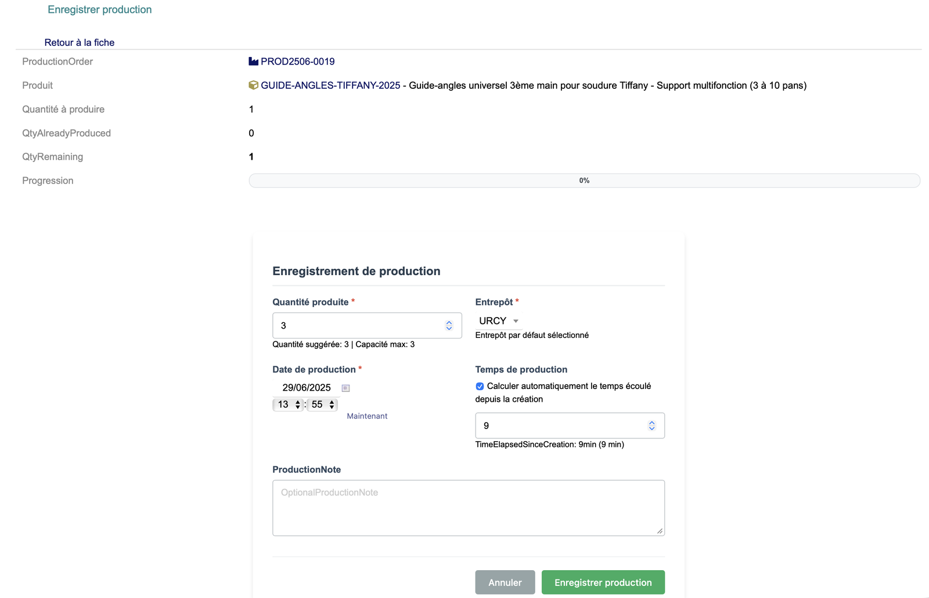Image resolution: width=929 pixels, height=598 pixels.
Task: Click the product cube icon
Action: tap(253, 85)
